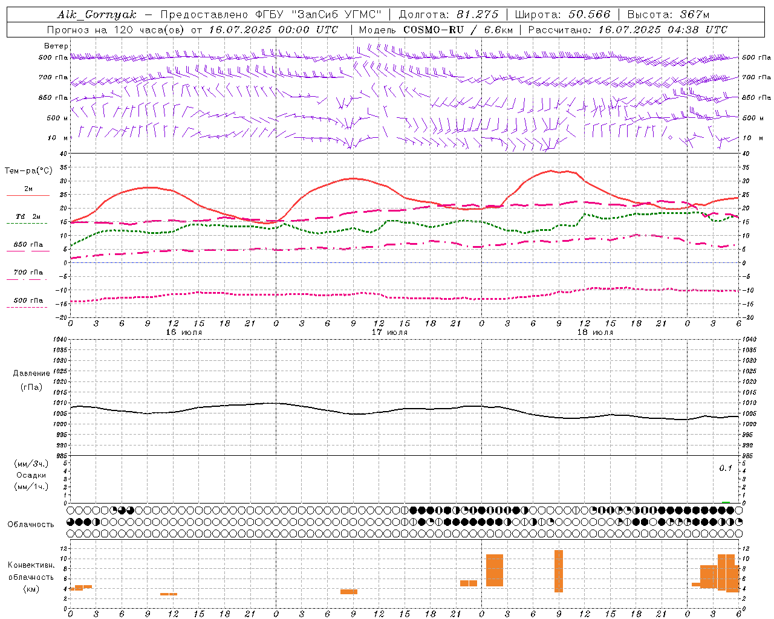
Task: Click the forecast text Прогноз на 120 часа(ов)
Action: point(116,30)
